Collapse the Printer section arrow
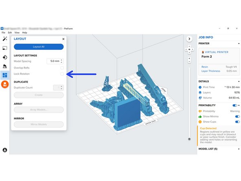 239,44
